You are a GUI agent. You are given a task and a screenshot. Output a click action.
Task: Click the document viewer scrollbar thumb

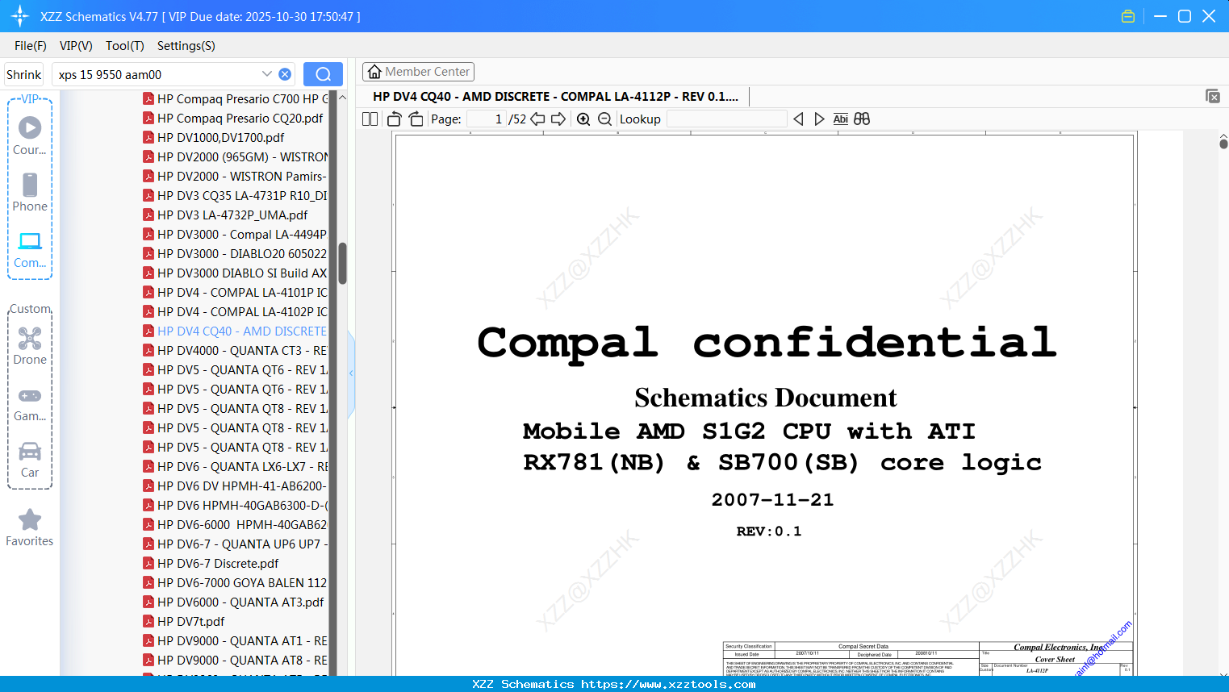1223,144
